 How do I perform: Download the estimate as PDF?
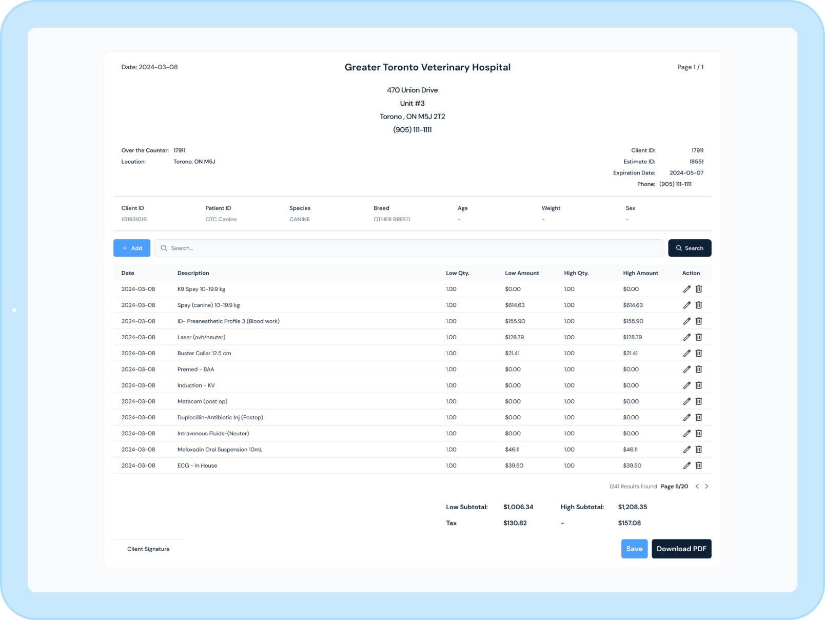[681, 549]
